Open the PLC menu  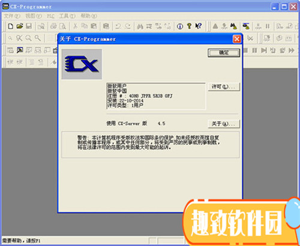50,16
